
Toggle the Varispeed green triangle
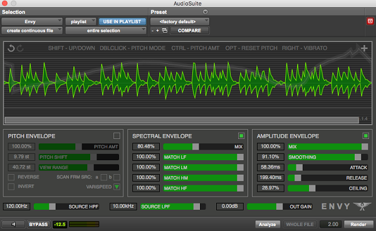point(117,187)
